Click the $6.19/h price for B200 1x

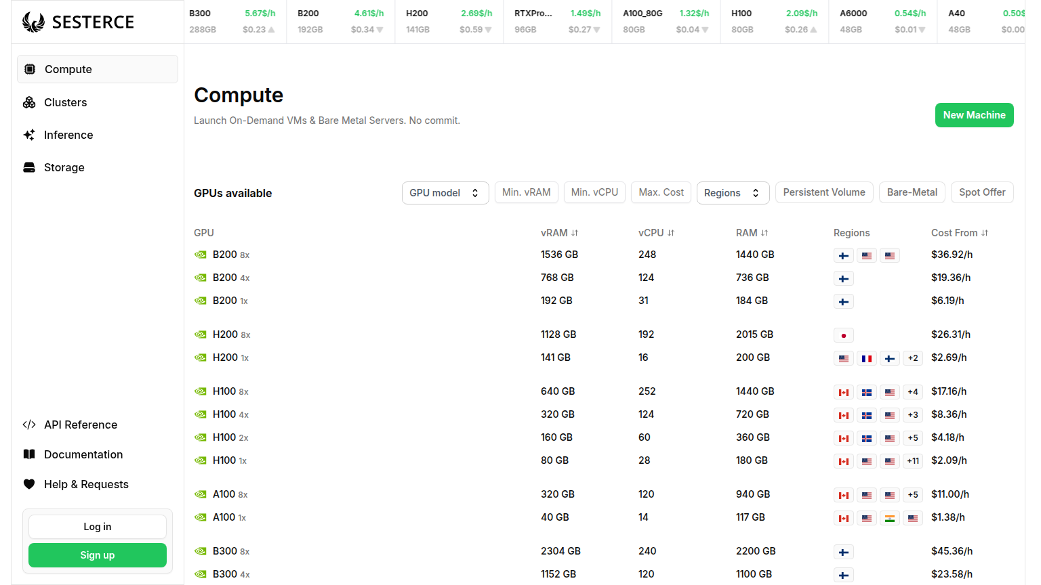point(947,301)
